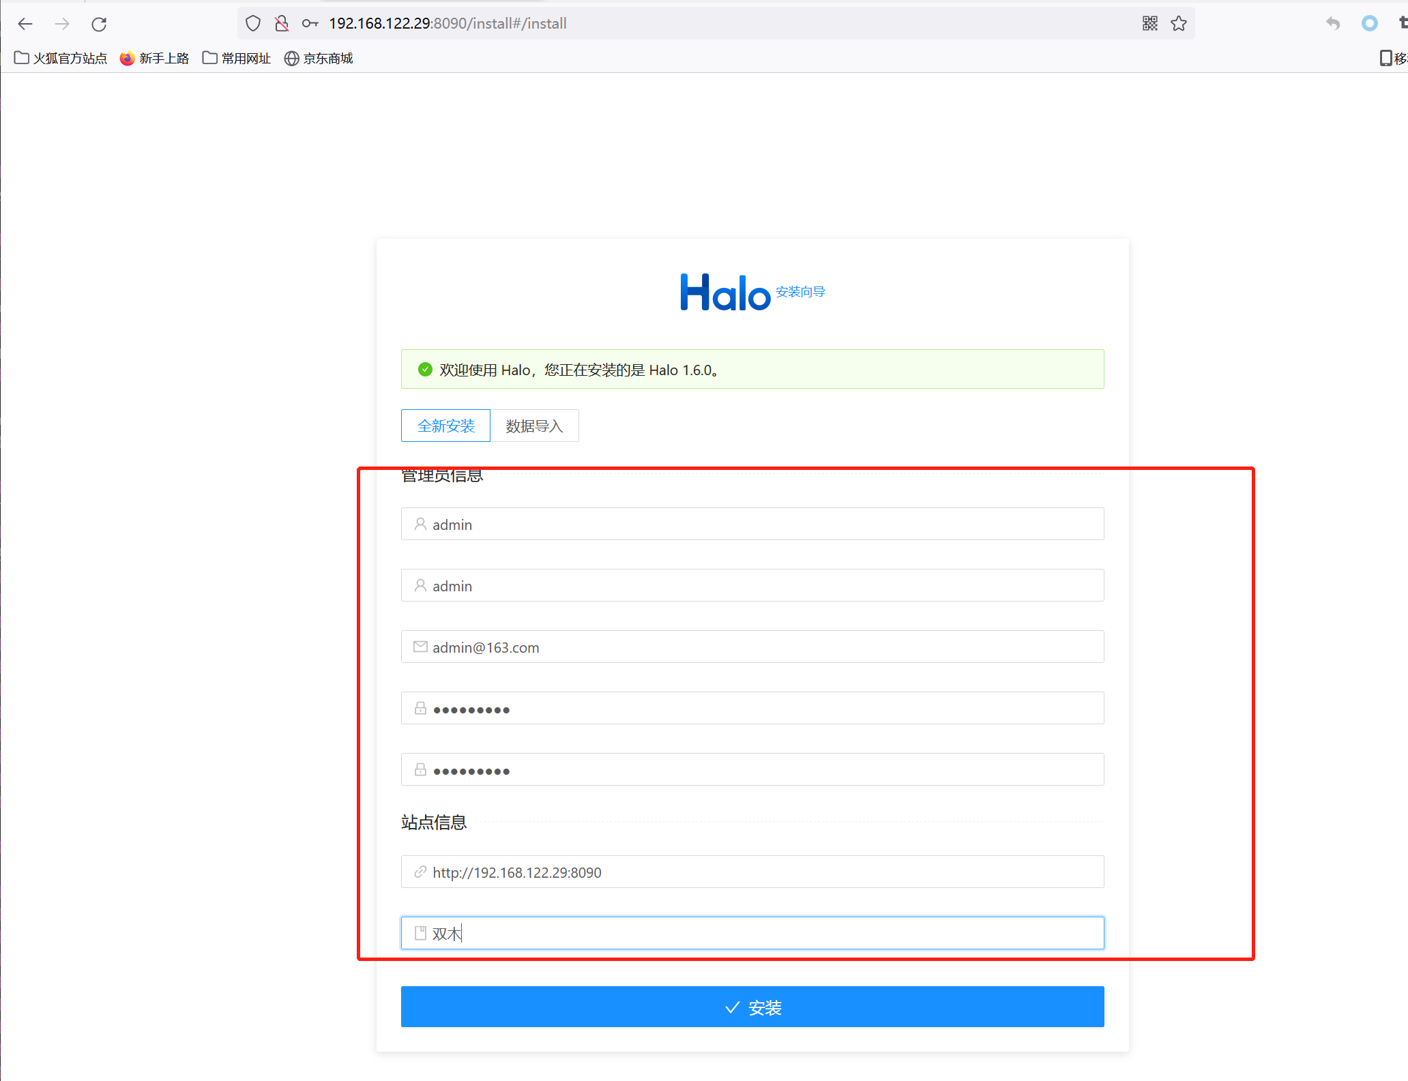Switch to the 数据导入 tab
This screenshot has height=1081, width=1408.
(x=534, y=426)
